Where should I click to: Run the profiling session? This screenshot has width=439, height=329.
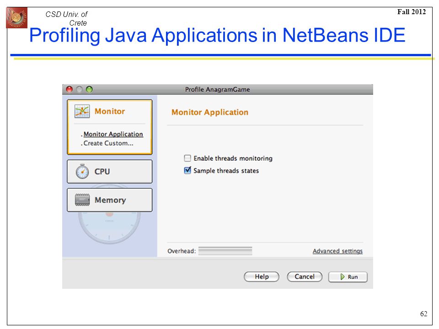point(348,277)
